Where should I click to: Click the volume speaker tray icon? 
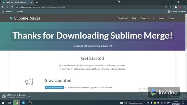click(165, 103)
